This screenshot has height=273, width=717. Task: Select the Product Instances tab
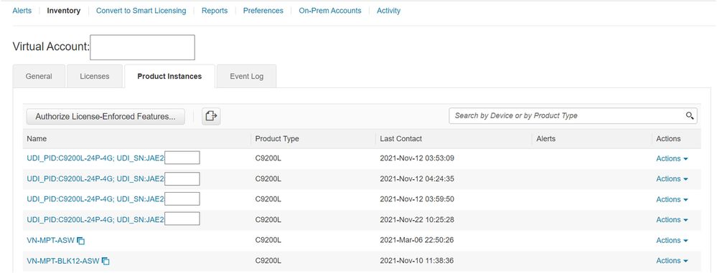(169, 76)
